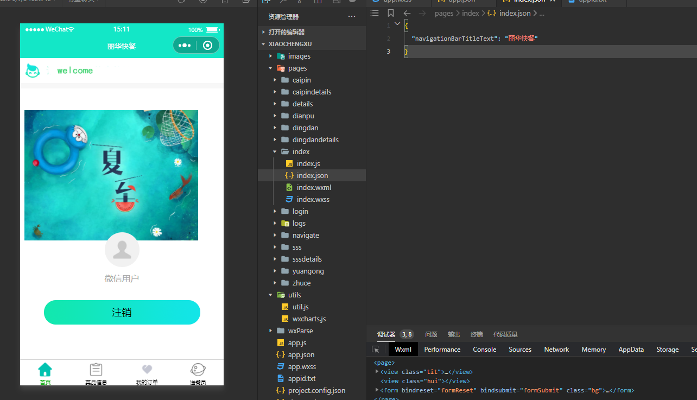Activate the element inspector picker icon
697x400 pixels.
click(x=375, y=350)
